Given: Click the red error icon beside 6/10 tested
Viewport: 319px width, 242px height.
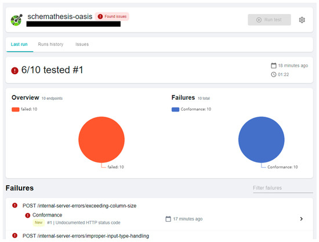Looking at the screenshot, I should tap(14, 71).
